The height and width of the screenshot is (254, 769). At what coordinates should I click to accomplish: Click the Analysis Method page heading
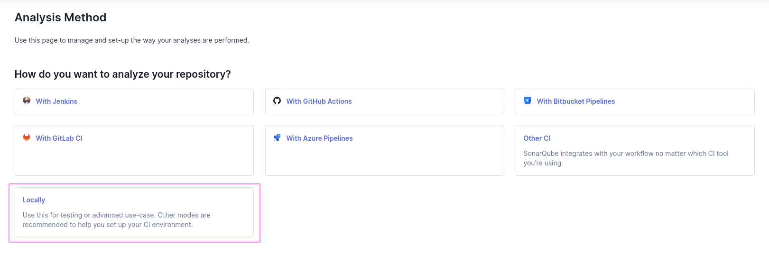coord(60,18)
